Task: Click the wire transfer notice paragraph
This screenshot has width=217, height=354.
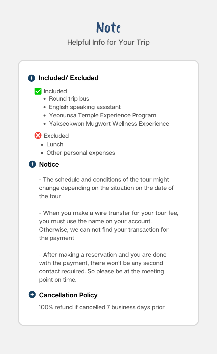Action: tap(109, 226)
